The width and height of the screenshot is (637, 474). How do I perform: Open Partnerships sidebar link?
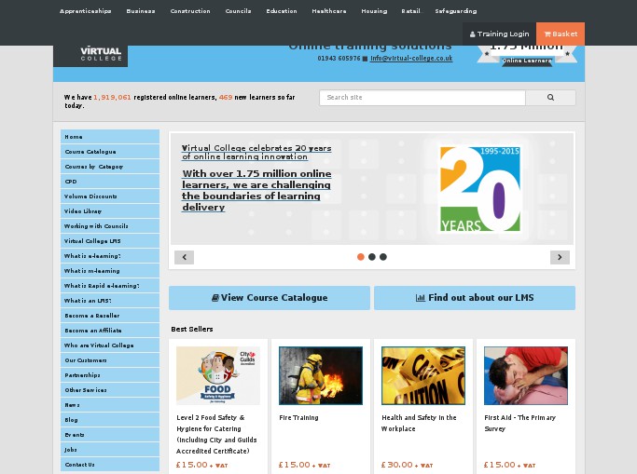pos(110,375)
